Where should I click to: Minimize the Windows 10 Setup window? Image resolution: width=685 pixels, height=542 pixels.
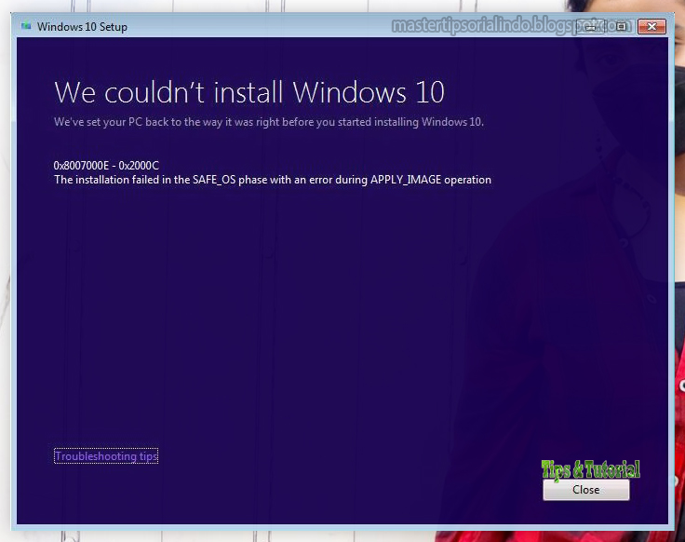click(590, 27)
